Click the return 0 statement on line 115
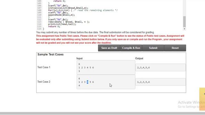Viewport: 205px width, 115px height. (54, 27)
